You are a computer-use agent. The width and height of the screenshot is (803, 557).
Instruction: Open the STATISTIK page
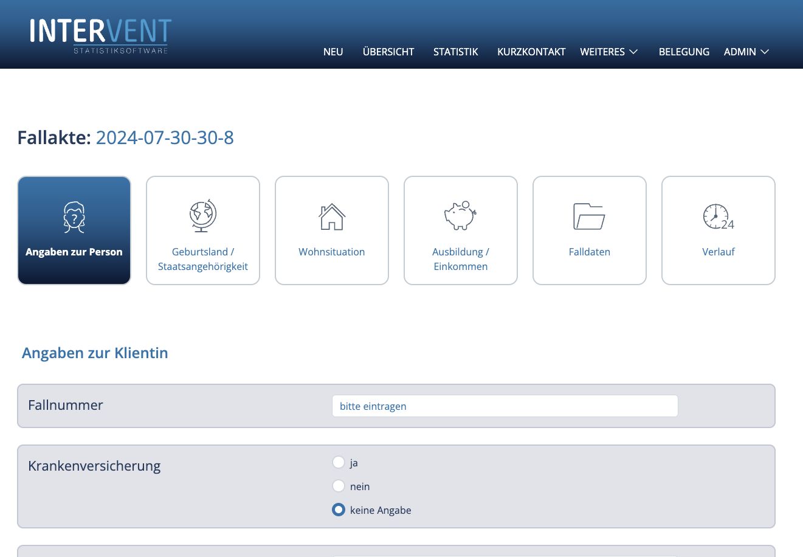[456, 52]
